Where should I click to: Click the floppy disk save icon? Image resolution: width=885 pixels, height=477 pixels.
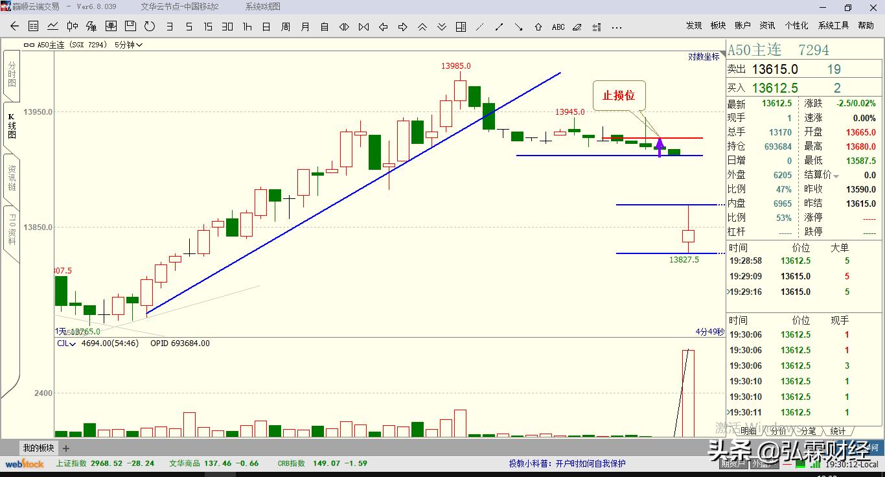coord(130,27)
